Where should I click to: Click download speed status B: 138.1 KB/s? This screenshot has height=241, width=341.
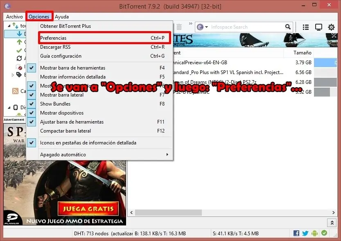tap(160, 234)
